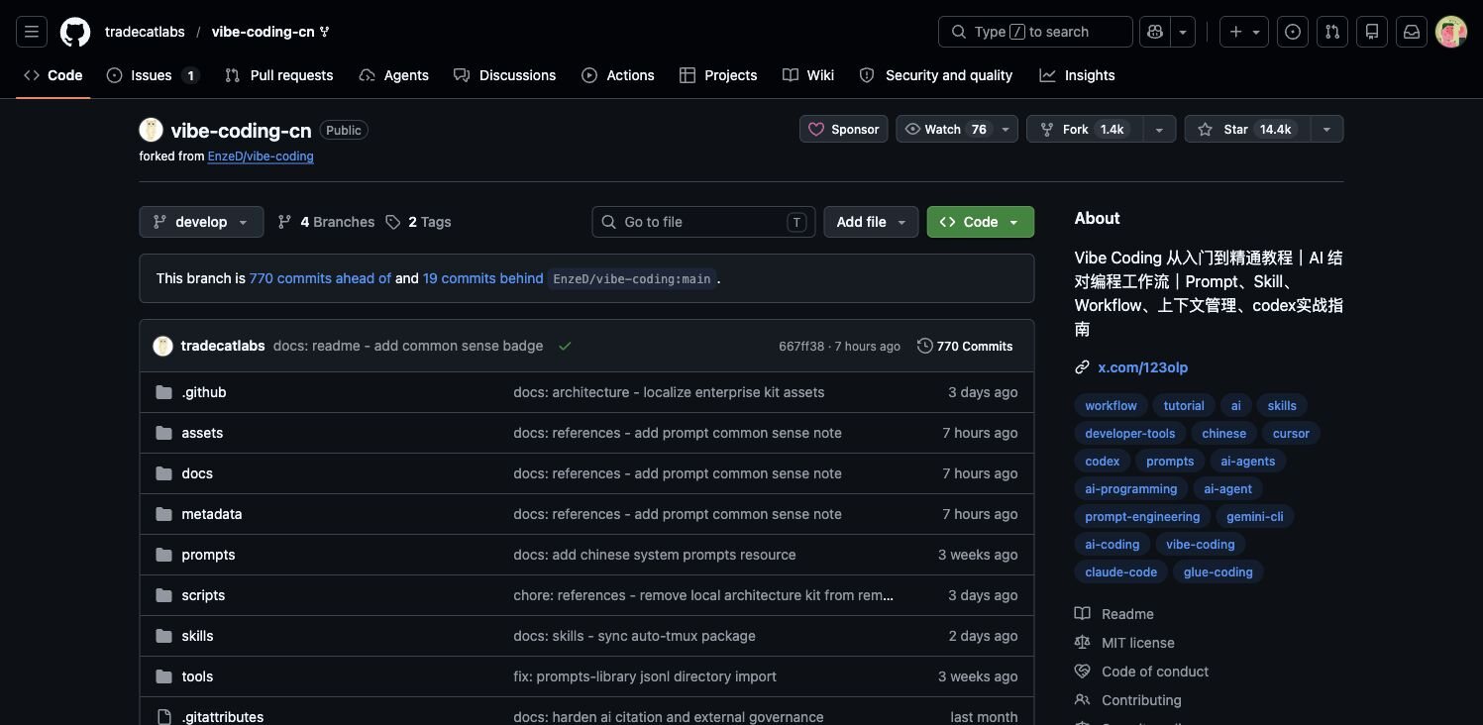Open the user profile avatar menu

coord(1451,32)
